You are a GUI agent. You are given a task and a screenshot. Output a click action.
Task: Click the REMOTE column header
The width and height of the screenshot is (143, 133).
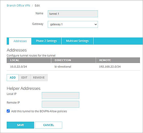tap(118, 60)
